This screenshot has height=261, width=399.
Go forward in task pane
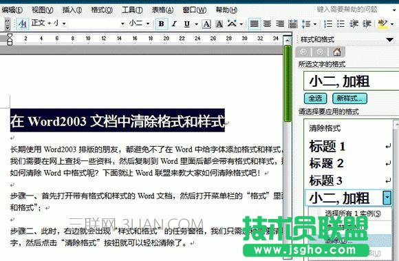pyautogui.click(x=320, y=52)
